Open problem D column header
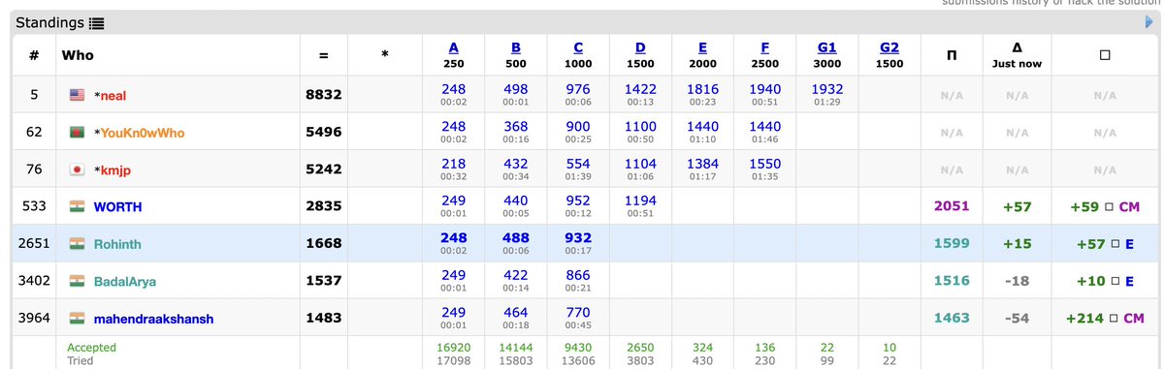1164x369 pixels. (640, 47)
